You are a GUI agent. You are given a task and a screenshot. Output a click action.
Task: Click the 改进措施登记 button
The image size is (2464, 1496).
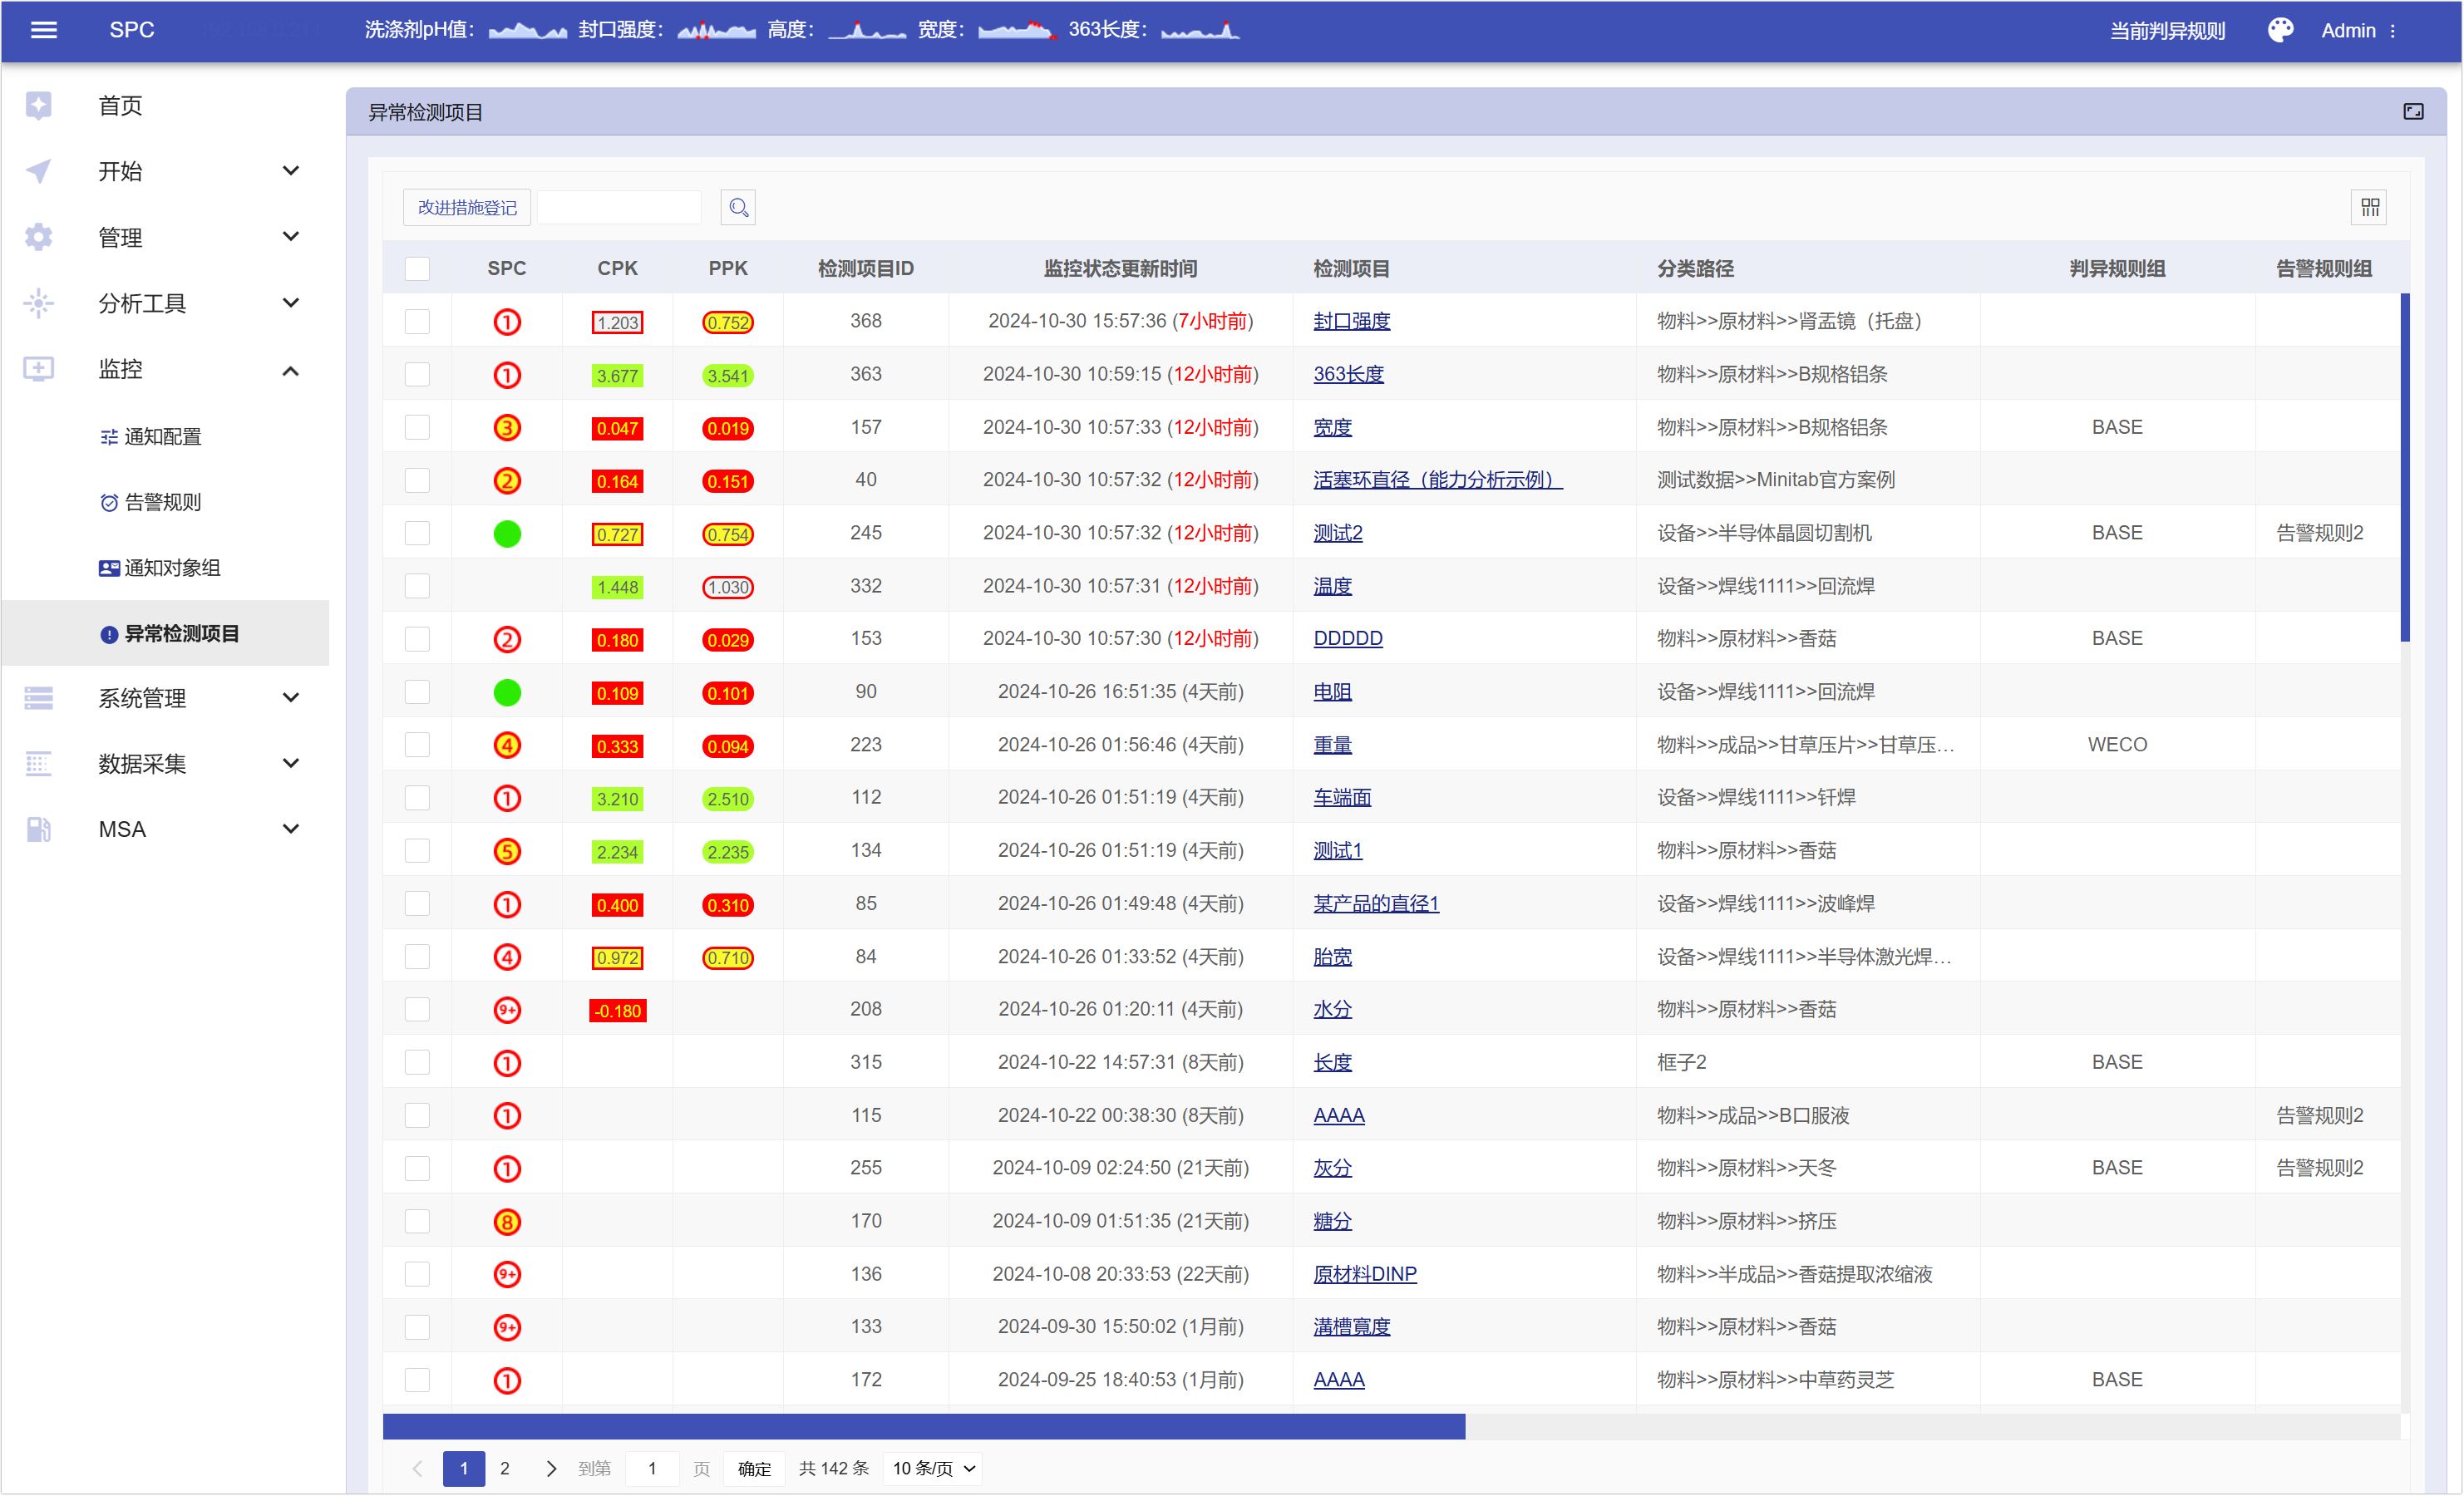tap(467, 207)
